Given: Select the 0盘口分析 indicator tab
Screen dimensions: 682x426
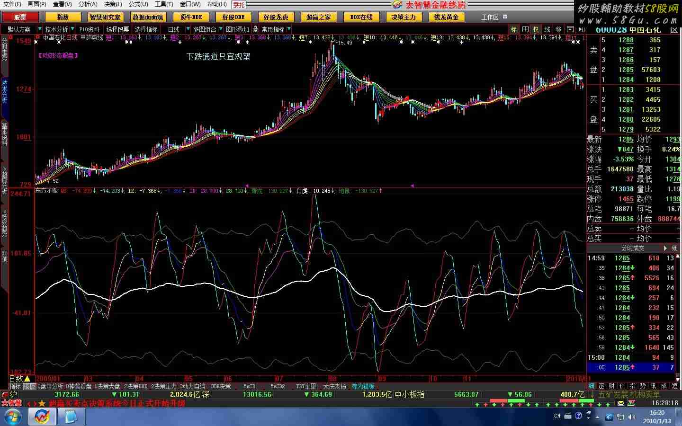Looking at the screenshot, I should (x=50, y=386).
